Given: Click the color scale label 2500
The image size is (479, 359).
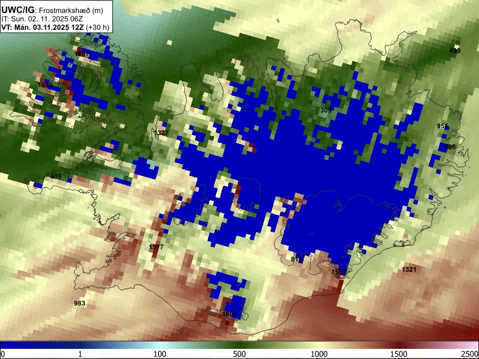Looking at the screenshot, I should (x=470, y=354).
